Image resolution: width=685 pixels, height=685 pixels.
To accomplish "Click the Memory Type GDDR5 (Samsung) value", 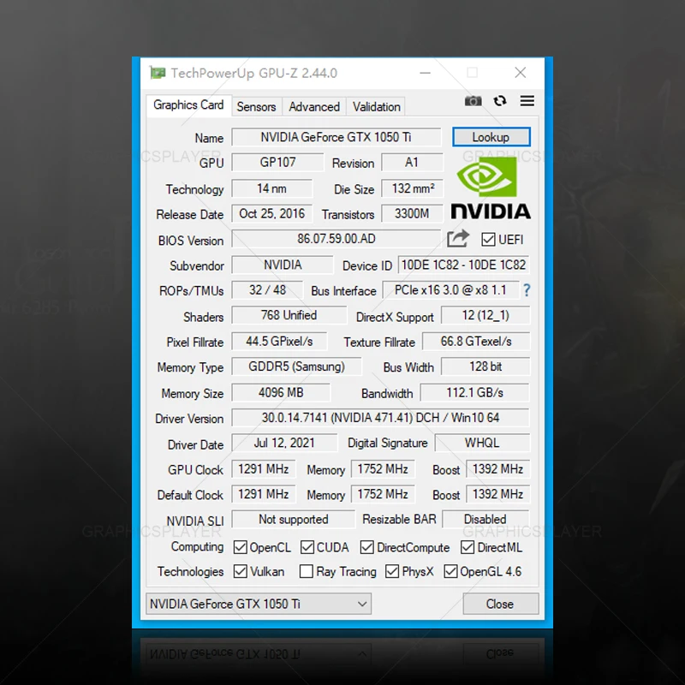I will (296, 366).
